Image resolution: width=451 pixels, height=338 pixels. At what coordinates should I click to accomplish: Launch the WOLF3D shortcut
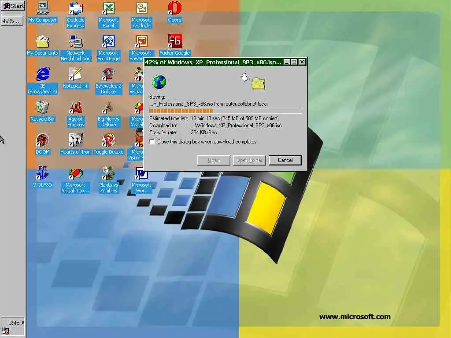(x=43, y=177)
